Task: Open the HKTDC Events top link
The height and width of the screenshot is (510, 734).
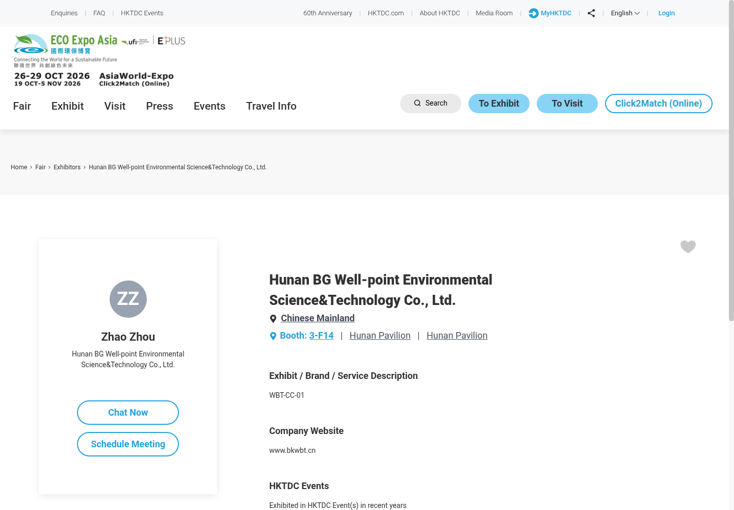Action: pos(142,13)
